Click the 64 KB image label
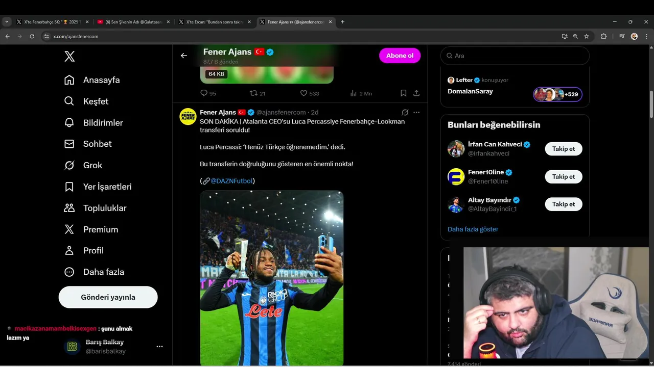The height and width of the screenshot is (367, 654). 216,74
